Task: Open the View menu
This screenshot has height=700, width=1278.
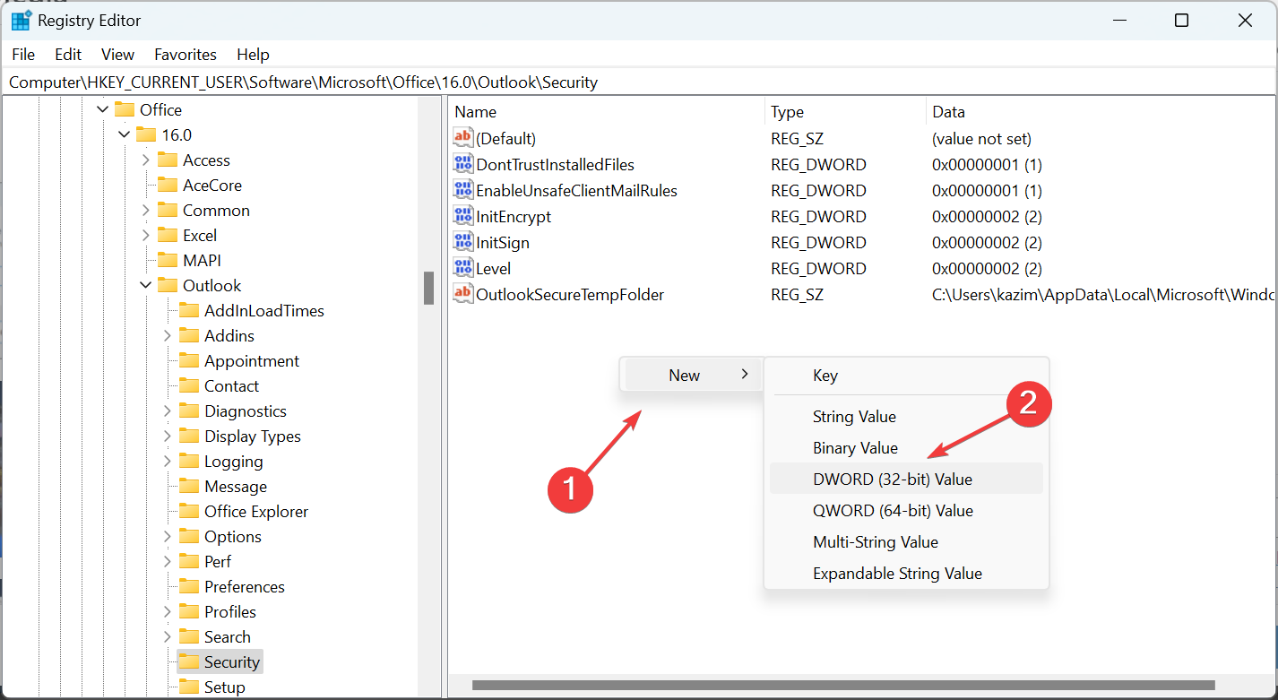Action: click(117, 55)
